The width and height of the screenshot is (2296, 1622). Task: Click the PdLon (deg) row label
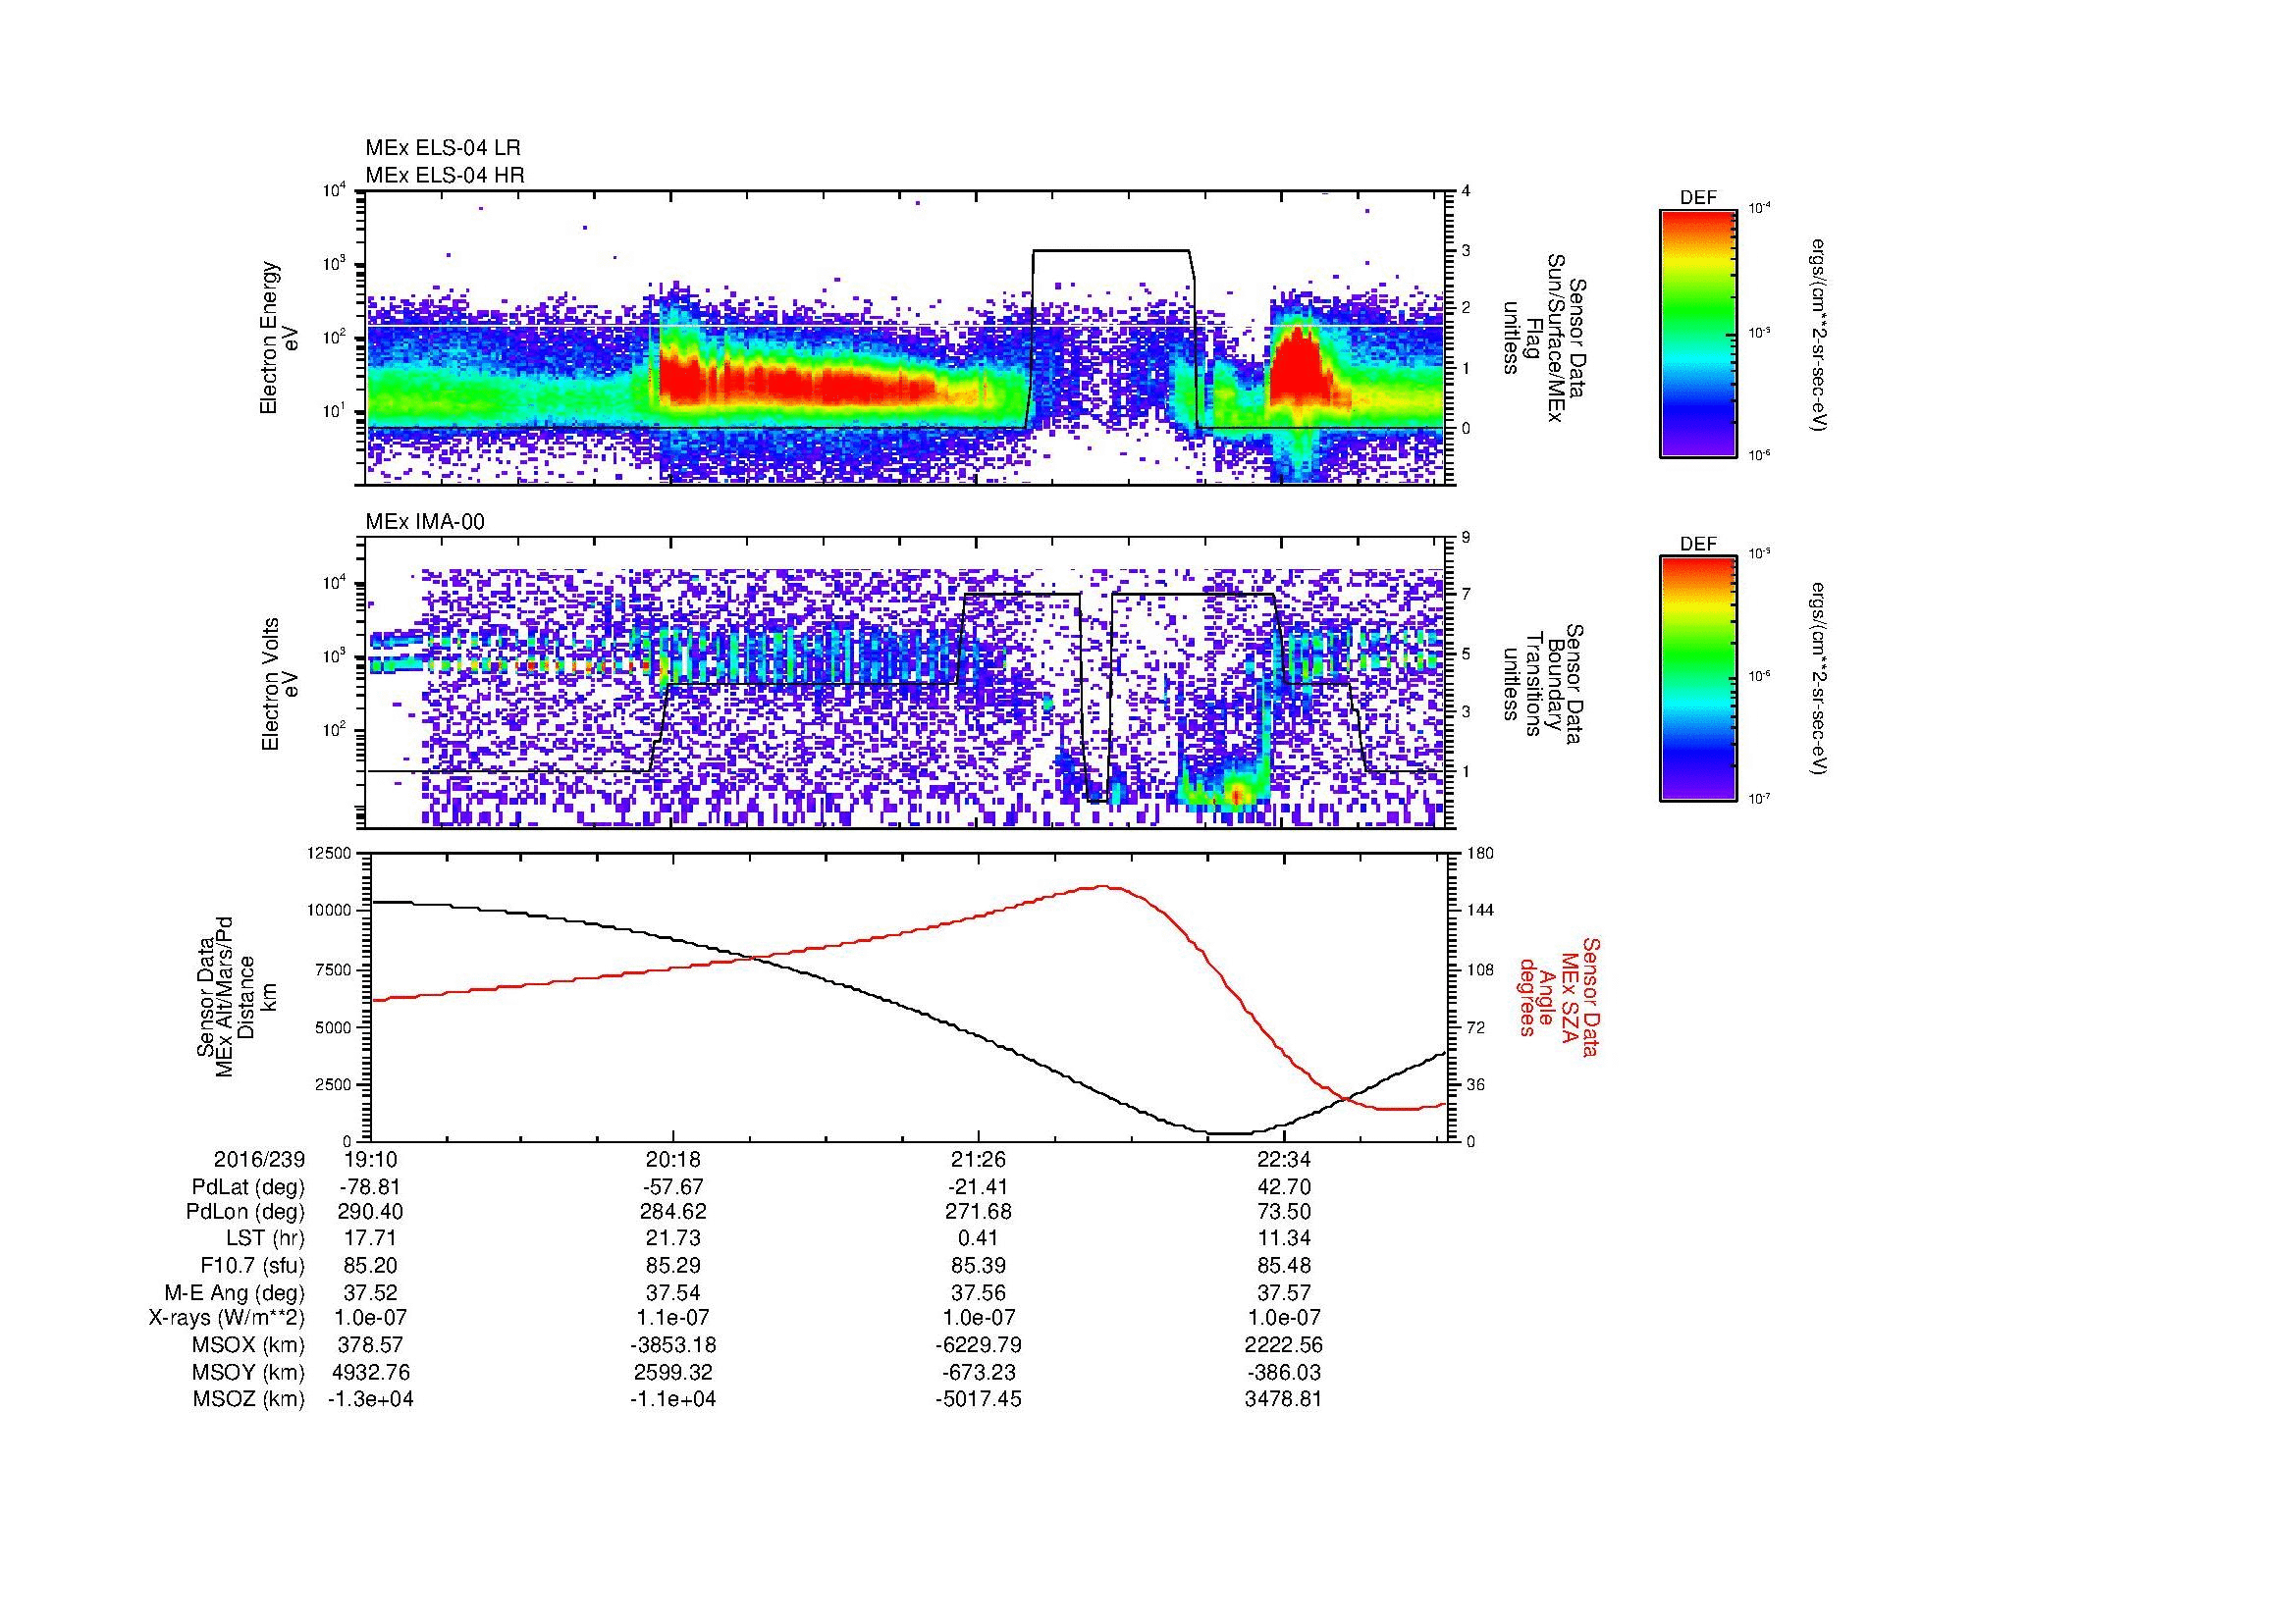[246, 1212]
